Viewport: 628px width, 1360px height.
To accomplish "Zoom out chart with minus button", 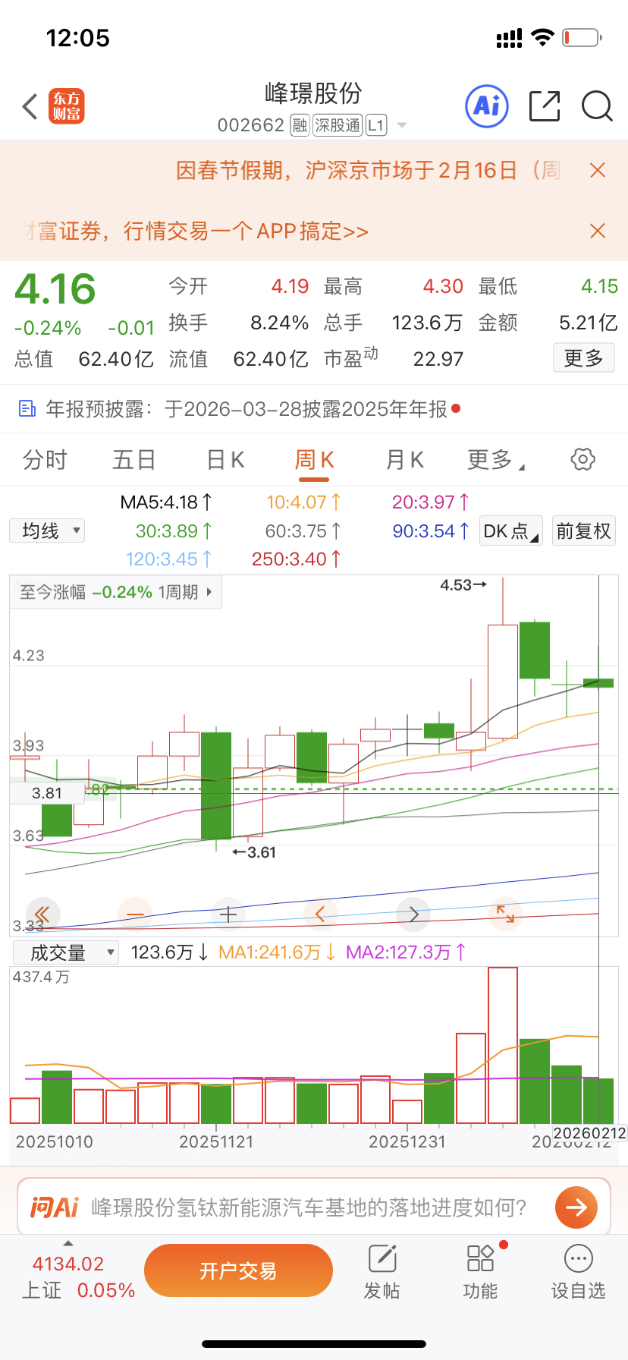I will [135, 914].
